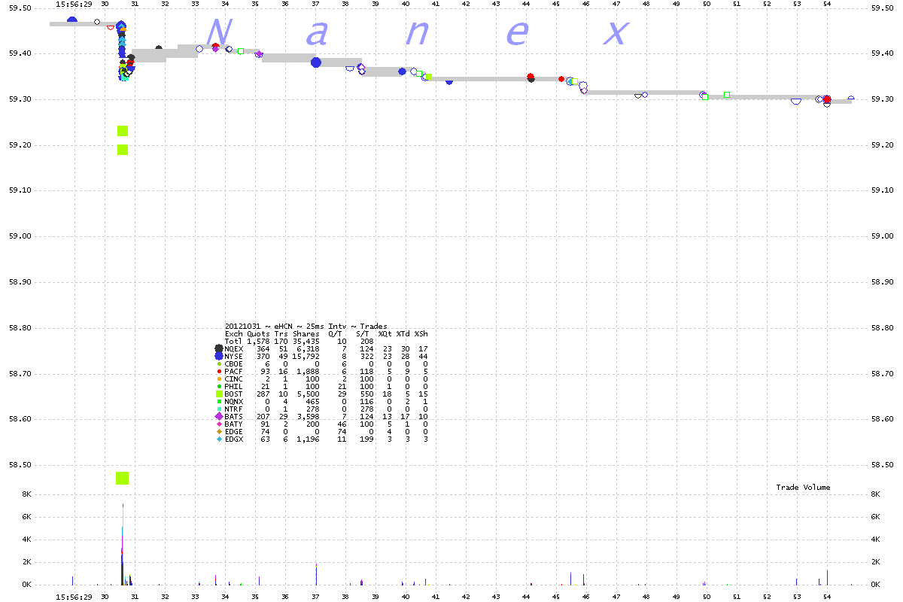Click the NQEX black circle legend marker
This screenshot has width=903, height=602.
[x=219, y=348]
